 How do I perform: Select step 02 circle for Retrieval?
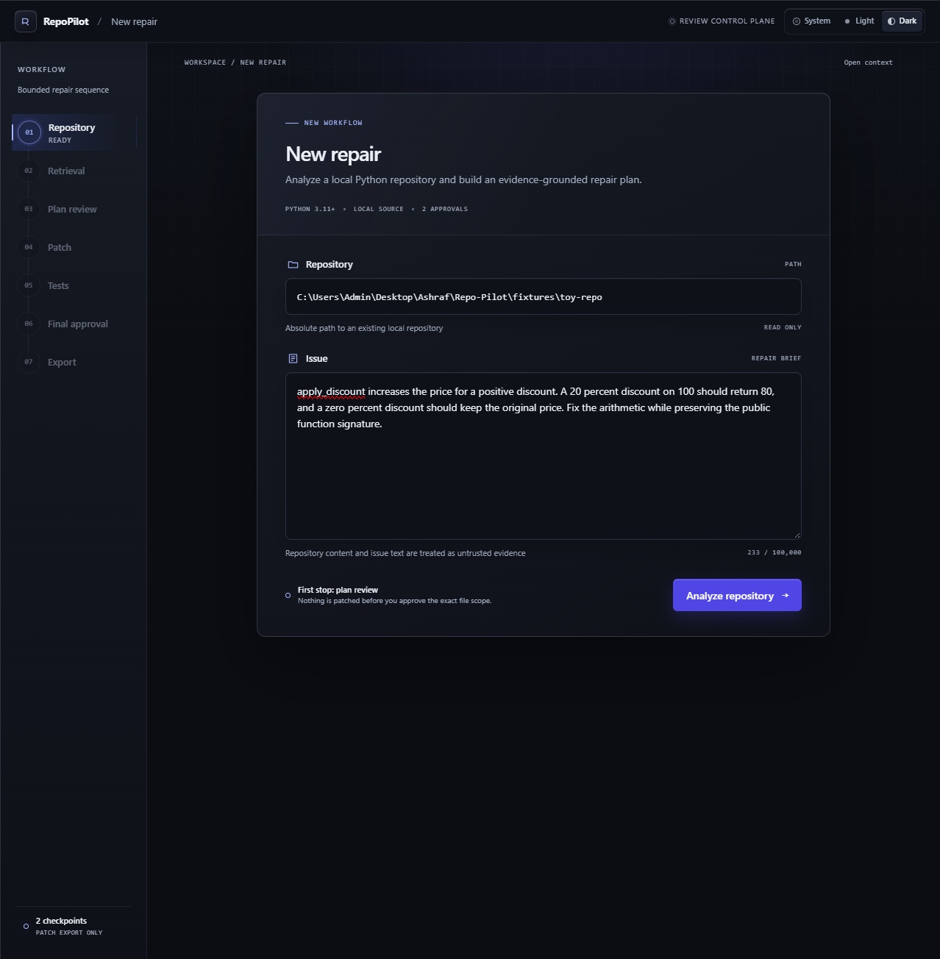click(x=29, y=171)
